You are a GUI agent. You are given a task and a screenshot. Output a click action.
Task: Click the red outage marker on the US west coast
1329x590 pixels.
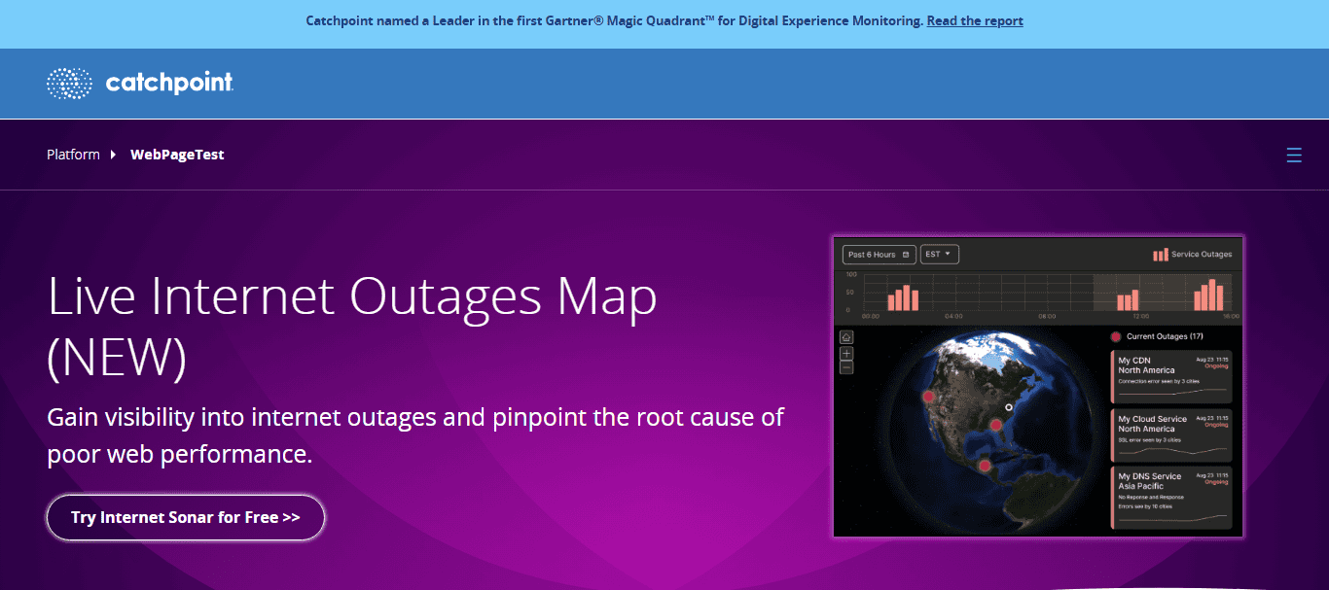pos(928,397)
